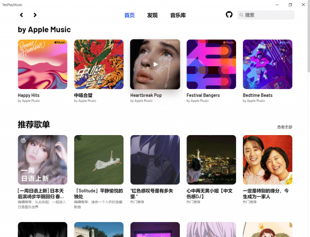Image resolution: width=310 pixels, height=237 pixels.
Task: Open the Bedtime Beats cover
Action: [268, 64]
